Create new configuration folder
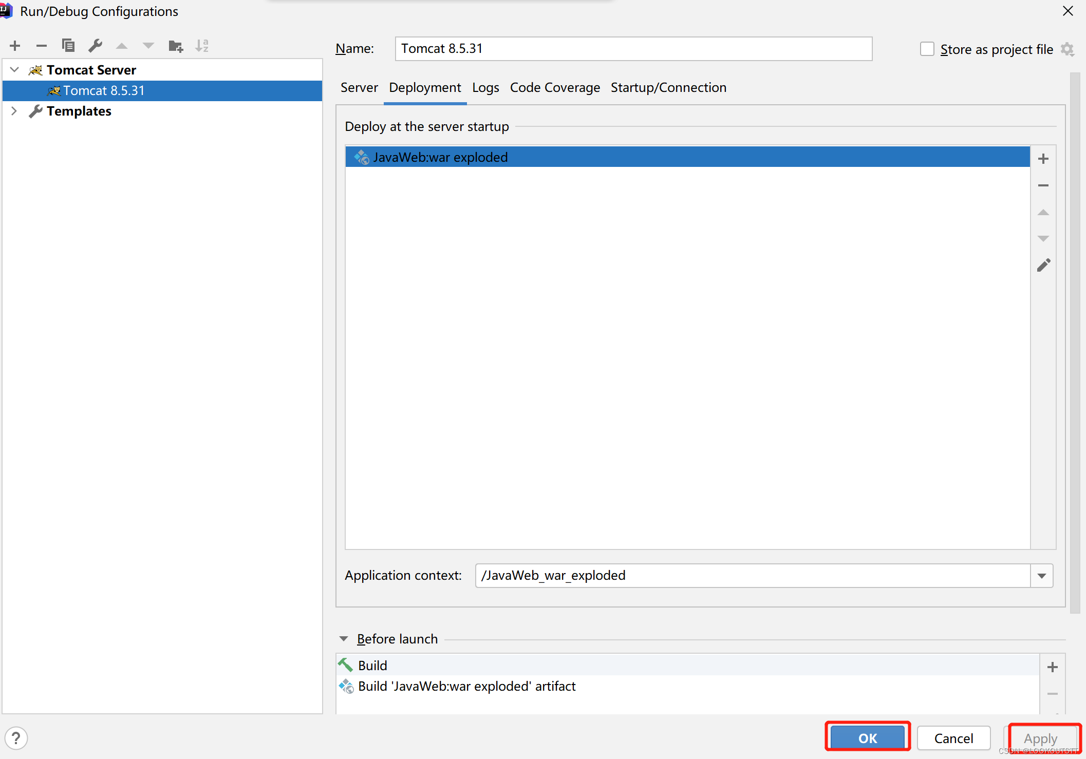 [176, 46]
